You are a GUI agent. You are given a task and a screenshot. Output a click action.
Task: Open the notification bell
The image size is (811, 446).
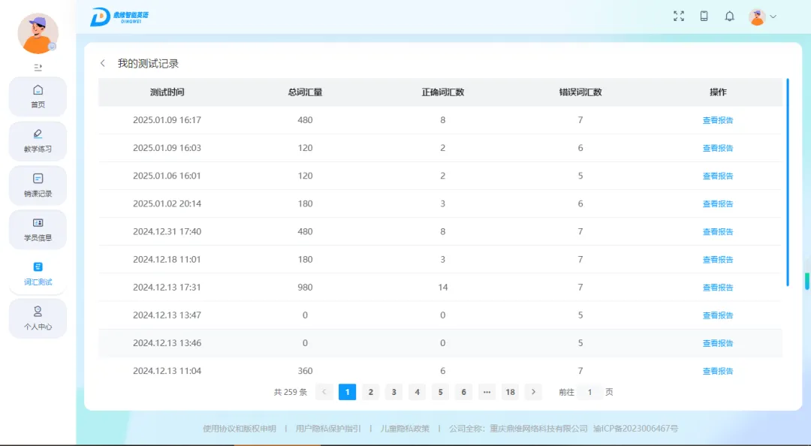[729, 17]
